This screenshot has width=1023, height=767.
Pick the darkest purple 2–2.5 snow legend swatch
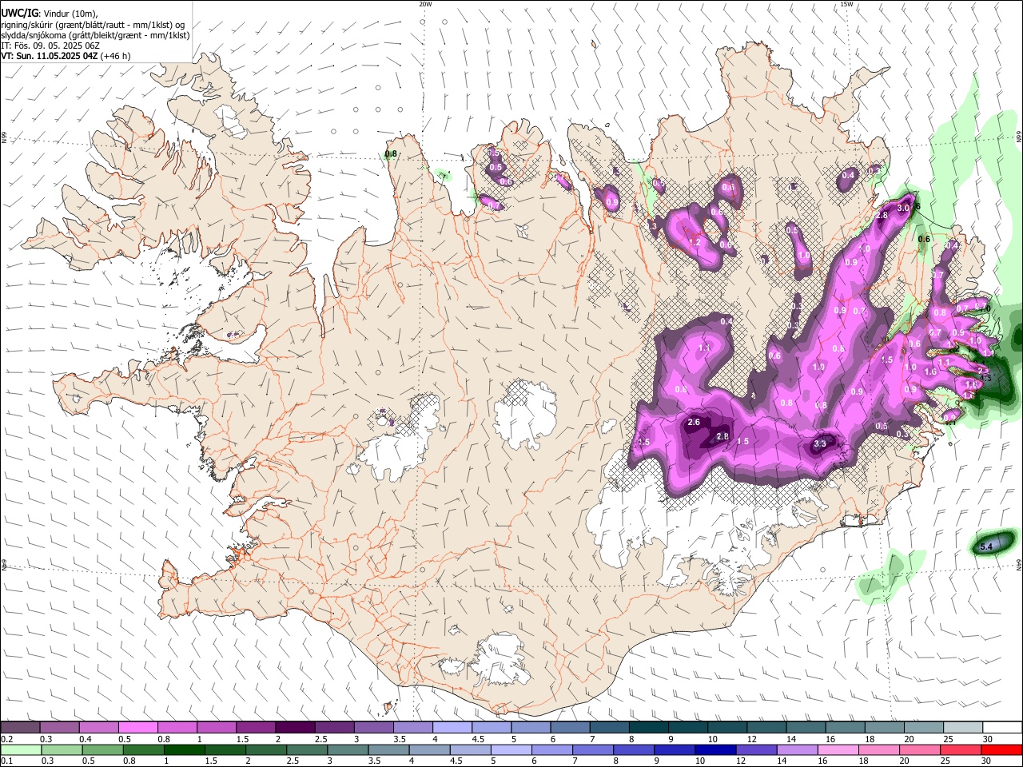click(x=294, y=728)
